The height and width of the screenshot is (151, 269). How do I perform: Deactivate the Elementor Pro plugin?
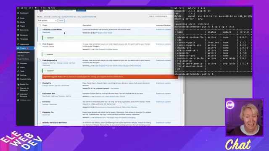[46, 115]
